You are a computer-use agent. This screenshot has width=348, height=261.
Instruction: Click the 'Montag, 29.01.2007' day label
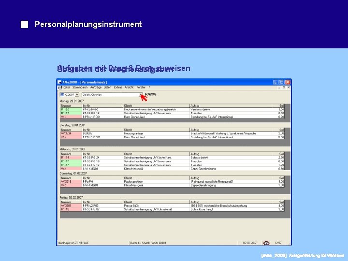[x=72, y=101]
